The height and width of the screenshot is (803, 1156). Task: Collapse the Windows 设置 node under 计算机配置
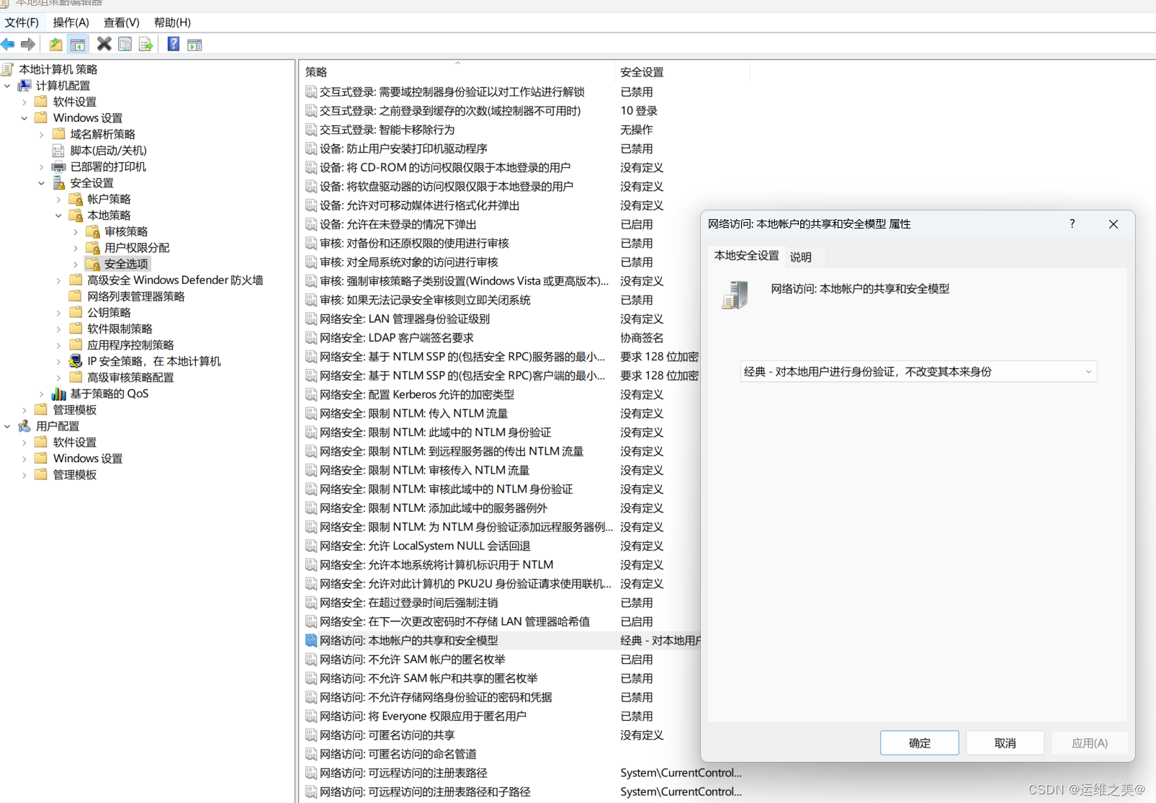(24, 118)
